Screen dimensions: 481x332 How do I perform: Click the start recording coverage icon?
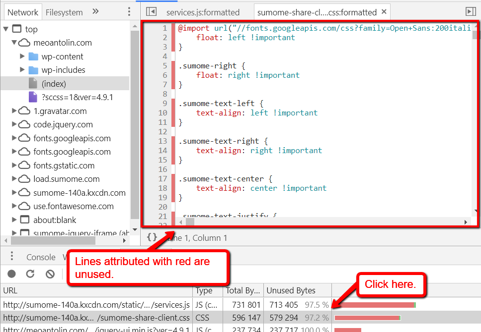coord(11,274)
